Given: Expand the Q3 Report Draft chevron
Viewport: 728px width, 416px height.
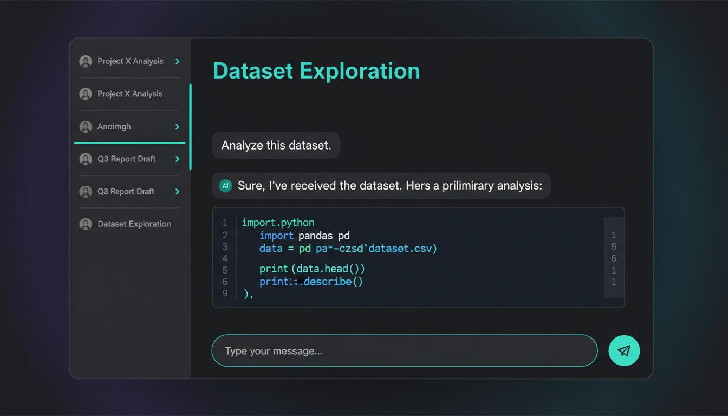Looking at the screenshot, I should click(x=177, y=159).
